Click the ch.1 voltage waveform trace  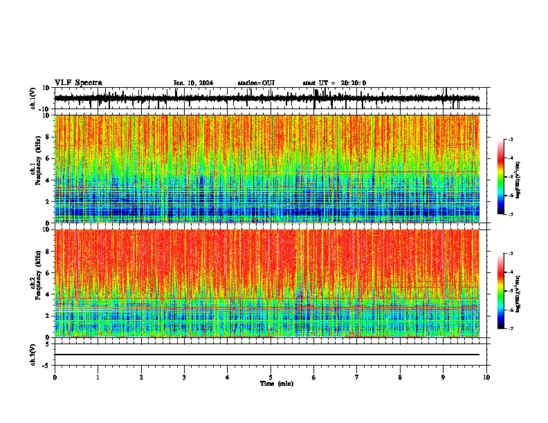[x=267, y=99]
